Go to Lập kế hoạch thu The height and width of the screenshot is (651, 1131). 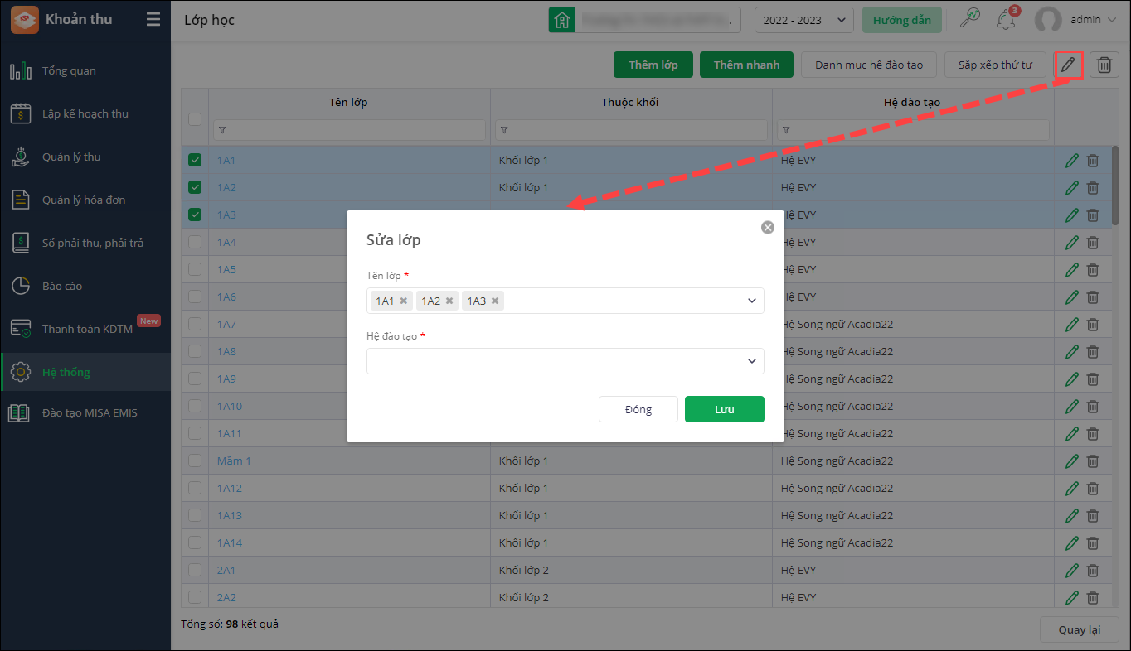click(85, 114)
